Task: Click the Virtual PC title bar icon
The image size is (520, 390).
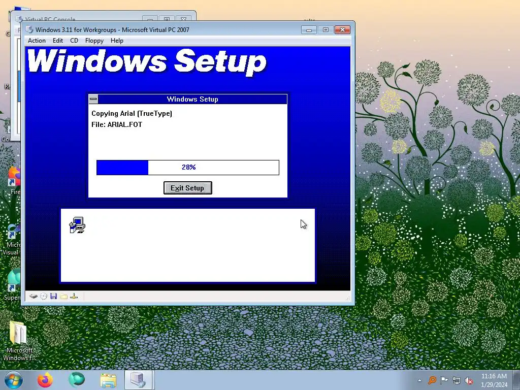Action: point(29,29)
